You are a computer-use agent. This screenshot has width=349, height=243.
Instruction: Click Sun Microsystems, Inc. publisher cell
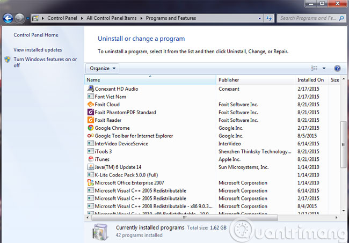pyautogui.click(x=244, y=167)
